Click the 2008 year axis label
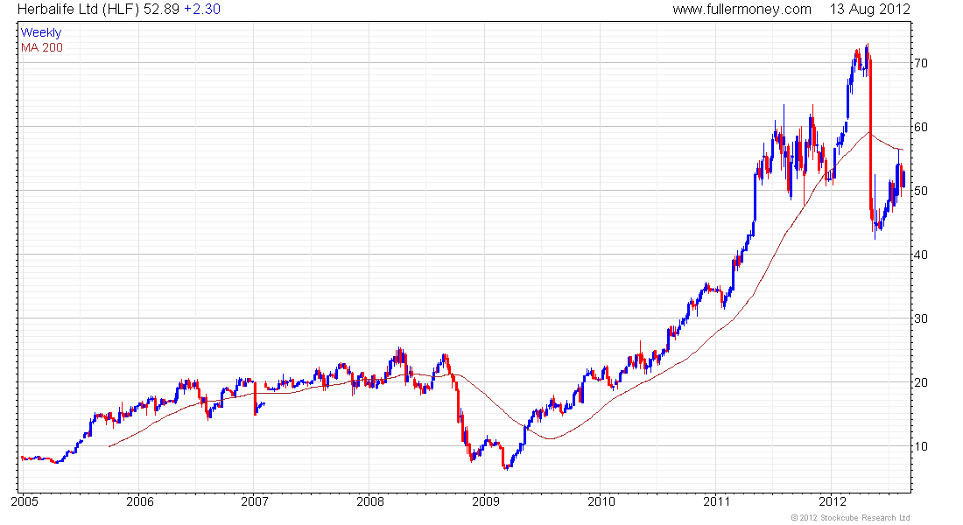The image size is (963, 525). [x=370, y=501]
